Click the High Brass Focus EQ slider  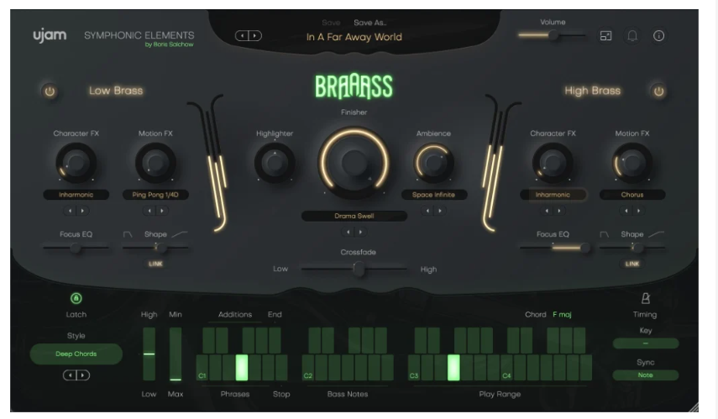coord(553,248)
